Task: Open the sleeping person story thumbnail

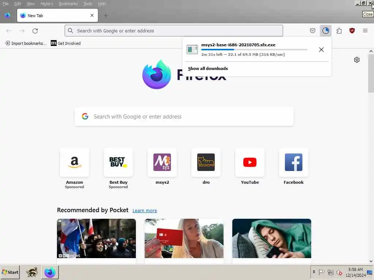Action: pos(272,238)
